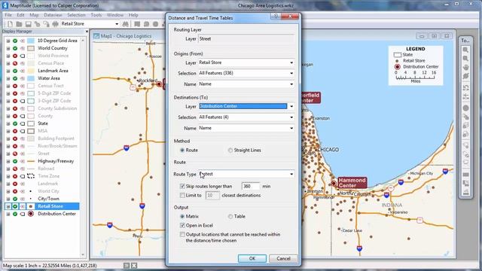Click the Open folder toolbar icon

pyautogui.click(x=19, y=23)
